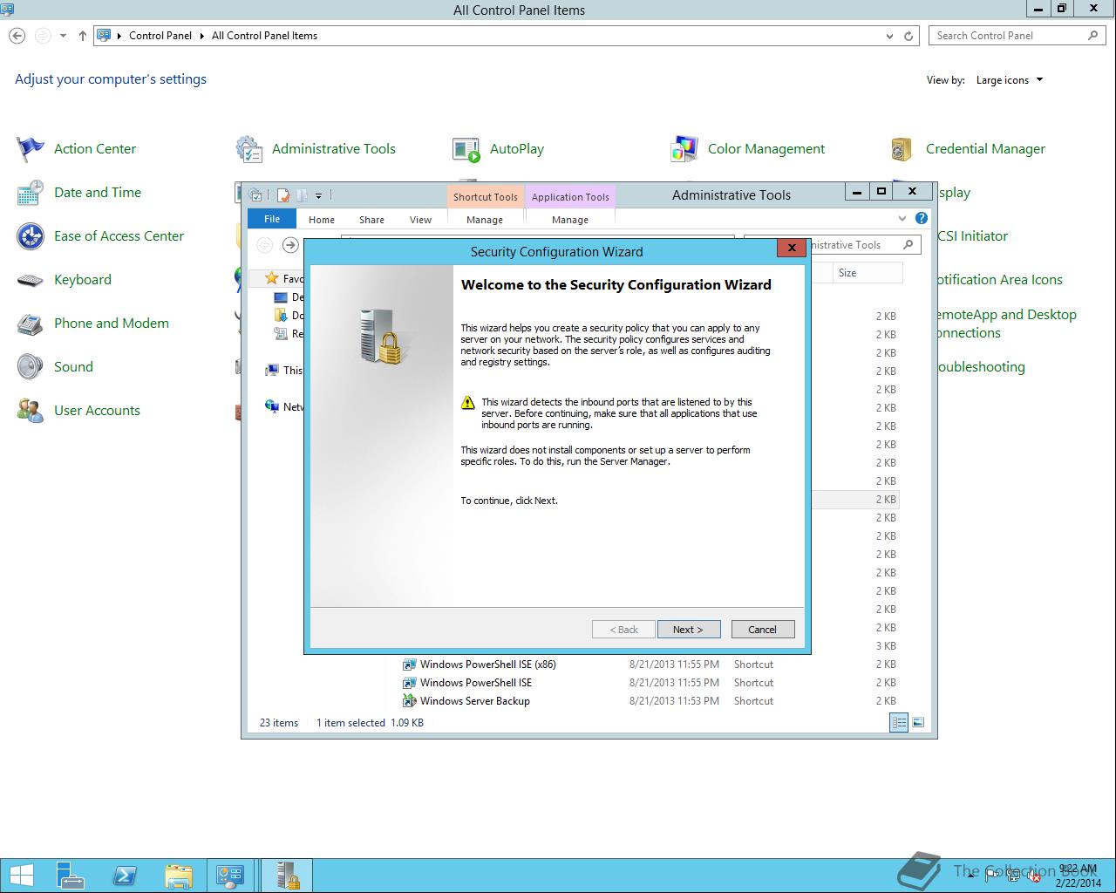Image resolution: width=1116 pixels, height=893 pixels.
Task: Open recent locations dropdown in Control Panel
Action: pyautogui.click(x=63, y=36)
